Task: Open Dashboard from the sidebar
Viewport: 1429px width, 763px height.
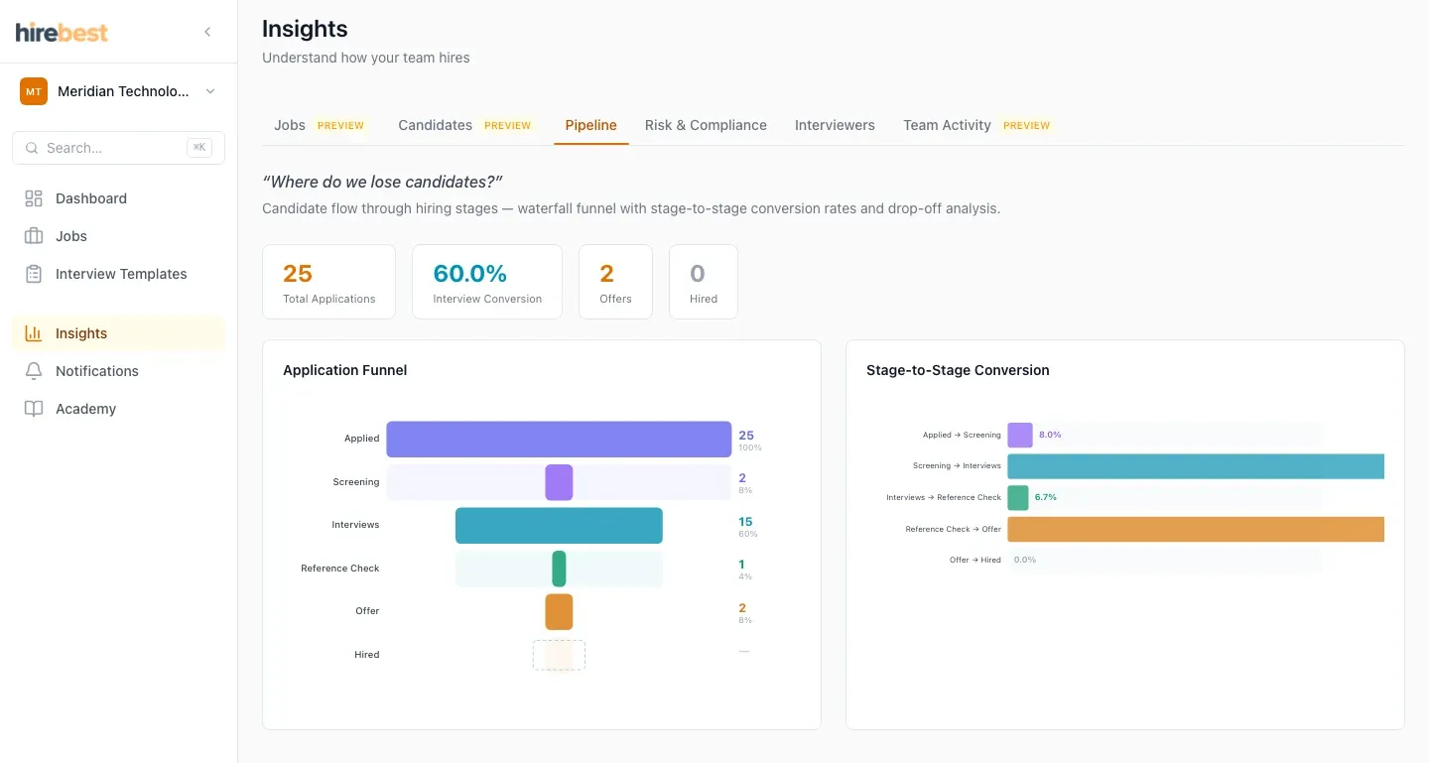Action: [118, 198]
